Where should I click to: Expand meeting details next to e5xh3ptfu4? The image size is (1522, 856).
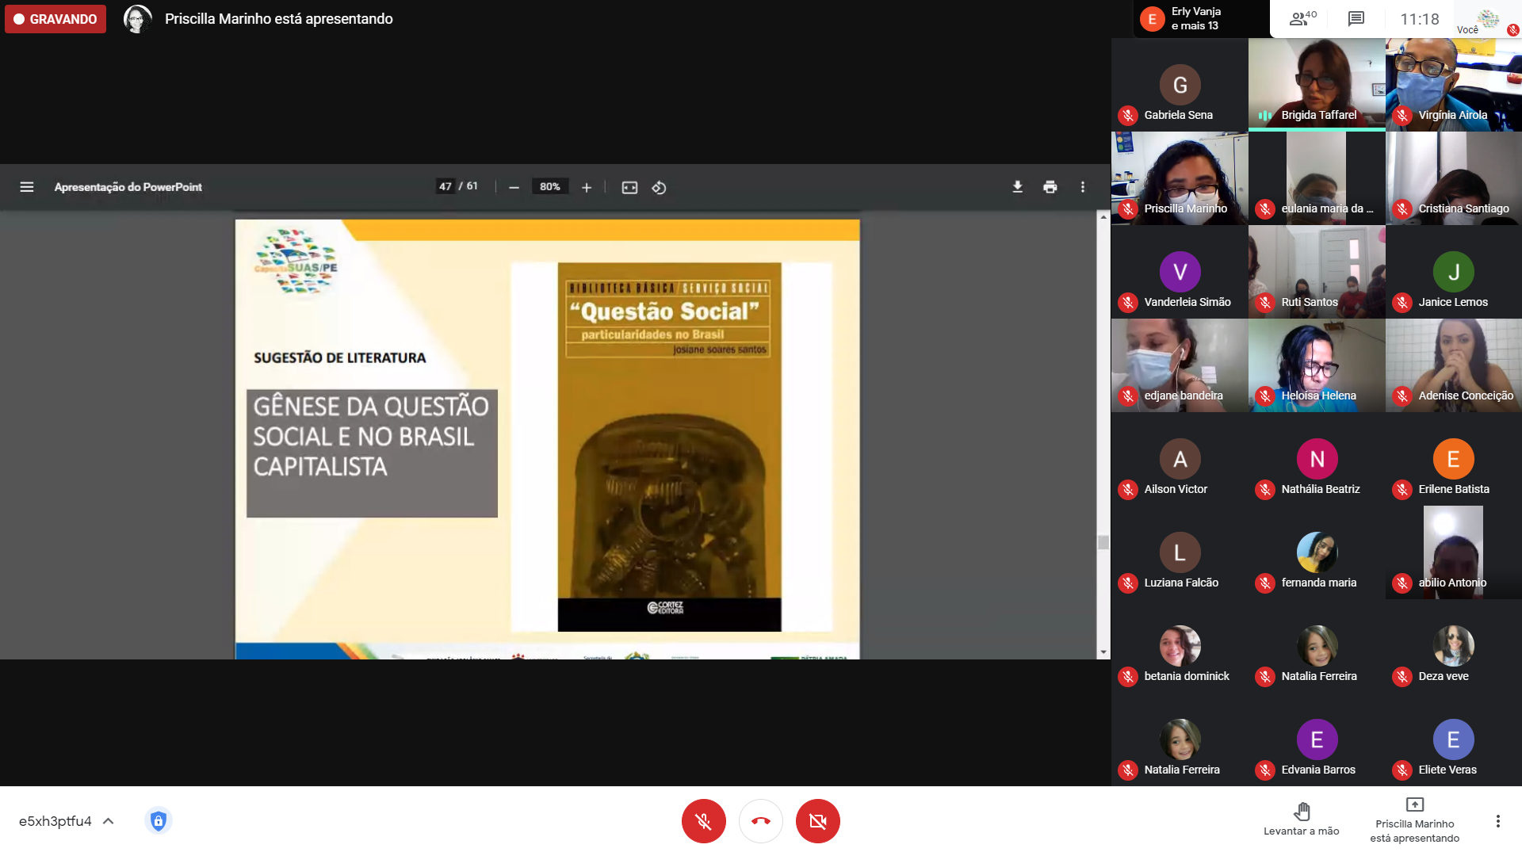click(109, 821)
